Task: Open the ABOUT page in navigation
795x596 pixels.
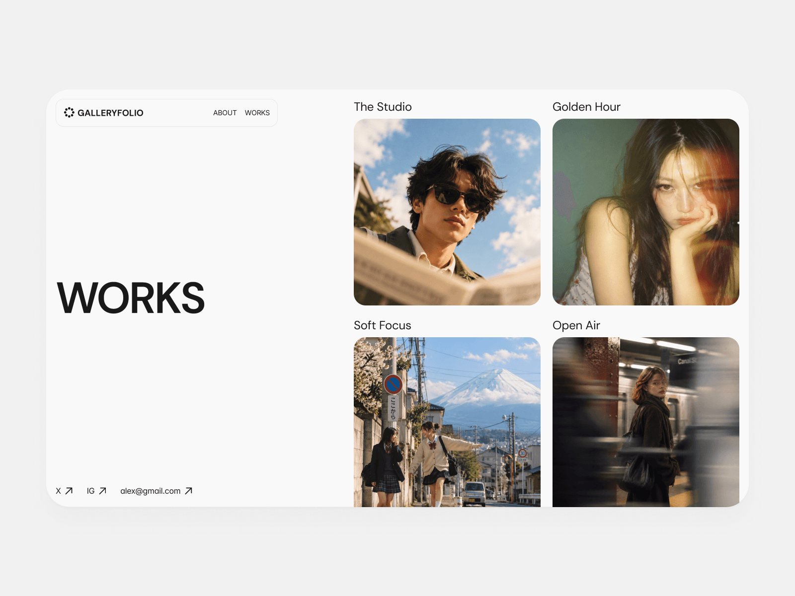Action: [225, 113]
